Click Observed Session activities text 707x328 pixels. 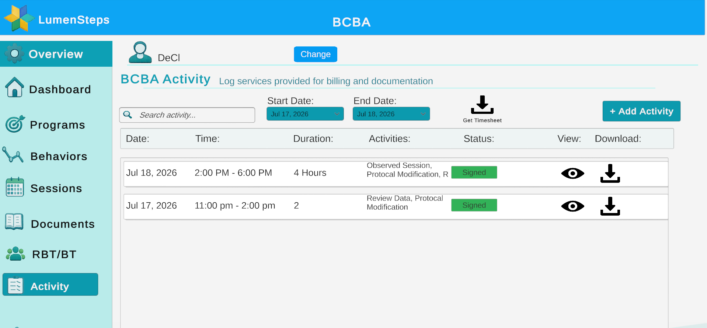(x=407, y=170)
